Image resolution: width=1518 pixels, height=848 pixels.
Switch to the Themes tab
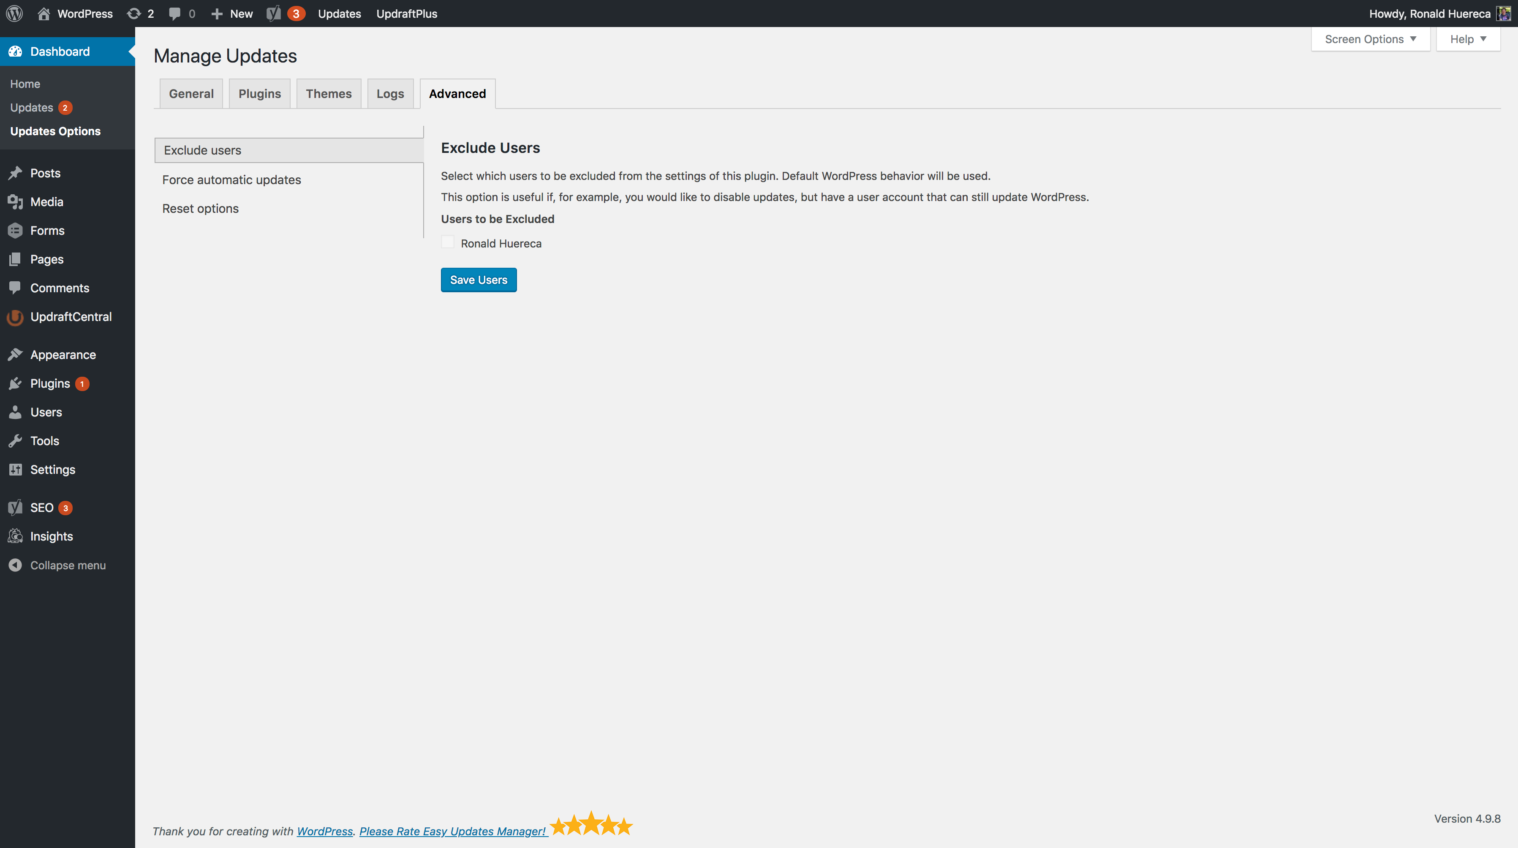point(328,94)
